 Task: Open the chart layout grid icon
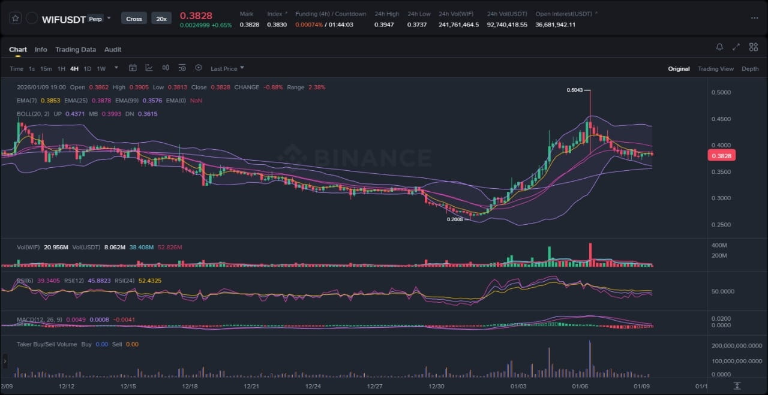(x=753, y=47)
